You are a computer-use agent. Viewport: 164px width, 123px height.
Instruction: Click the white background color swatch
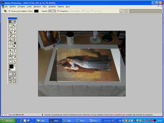[x=14, y=69]
